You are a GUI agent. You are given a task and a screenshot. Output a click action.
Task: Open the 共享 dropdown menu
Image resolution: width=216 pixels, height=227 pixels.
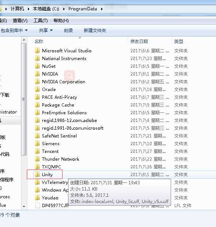pos(46,30)
